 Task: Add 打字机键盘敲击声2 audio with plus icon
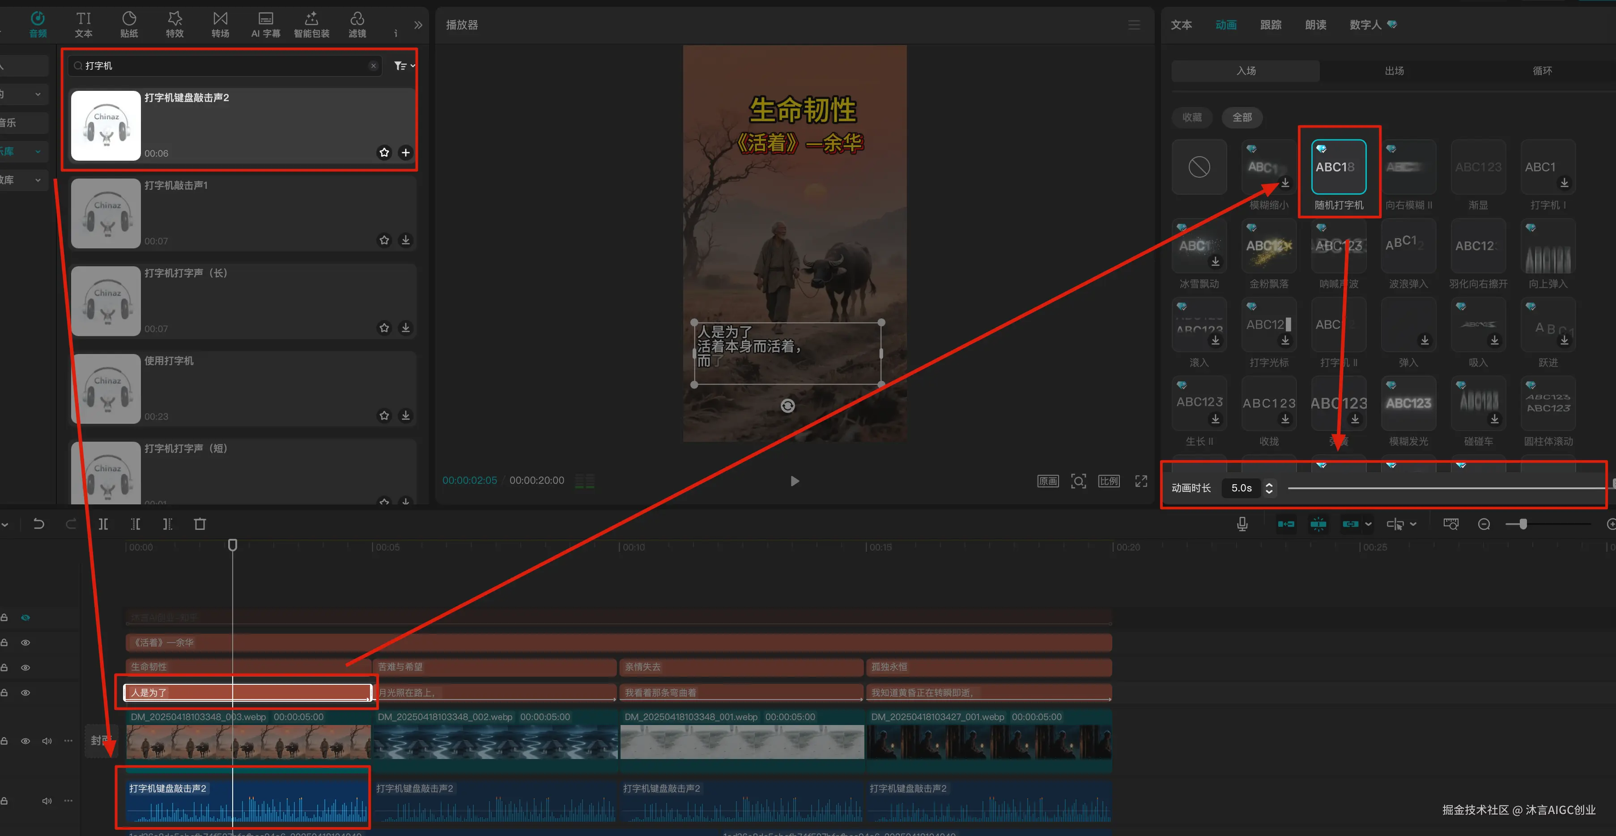pyautogui.click(x=405, y=153)
